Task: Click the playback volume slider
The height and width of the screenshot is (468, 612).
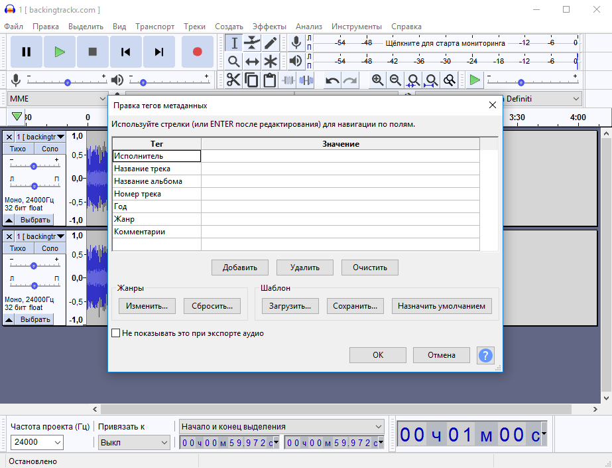Action: click(x=169, y=82)
